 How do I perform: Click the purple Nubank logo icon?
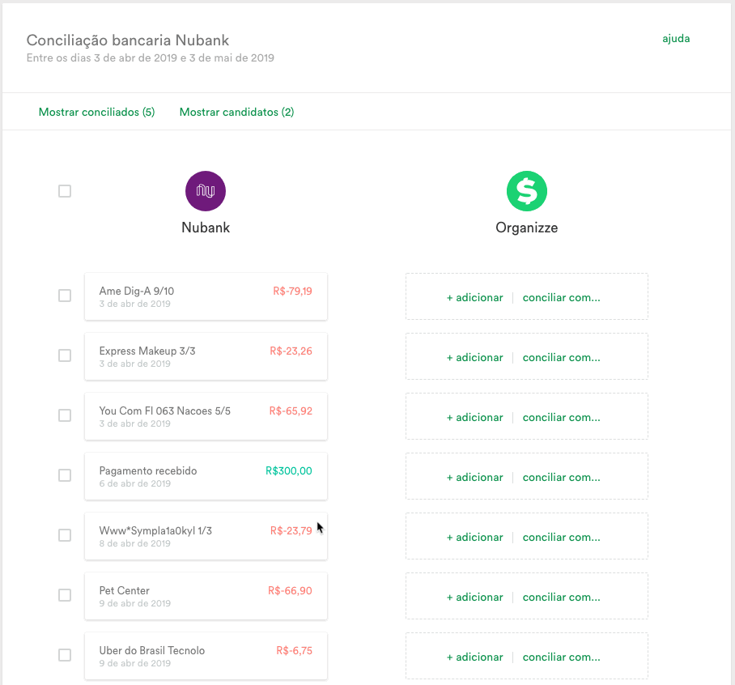206,191
